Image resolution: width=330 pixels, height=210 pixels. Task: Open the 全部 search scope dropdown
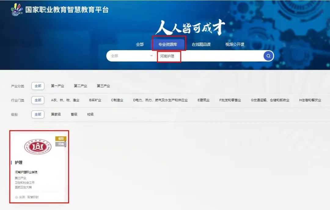click(x=131, y=56)
